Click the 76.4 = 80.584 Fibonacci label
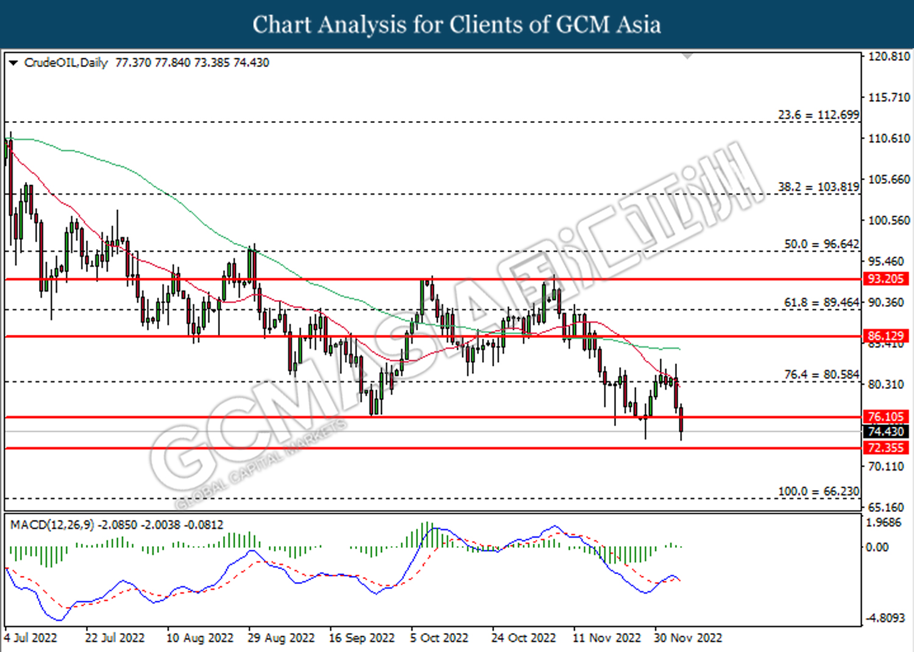This screenshot has height=652, width=914. [821, 374]
